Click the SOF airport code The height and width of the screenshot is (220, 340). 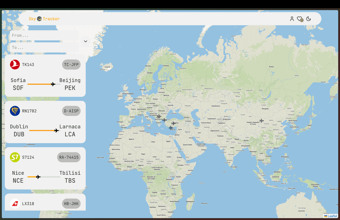click(x=18, y=88)
